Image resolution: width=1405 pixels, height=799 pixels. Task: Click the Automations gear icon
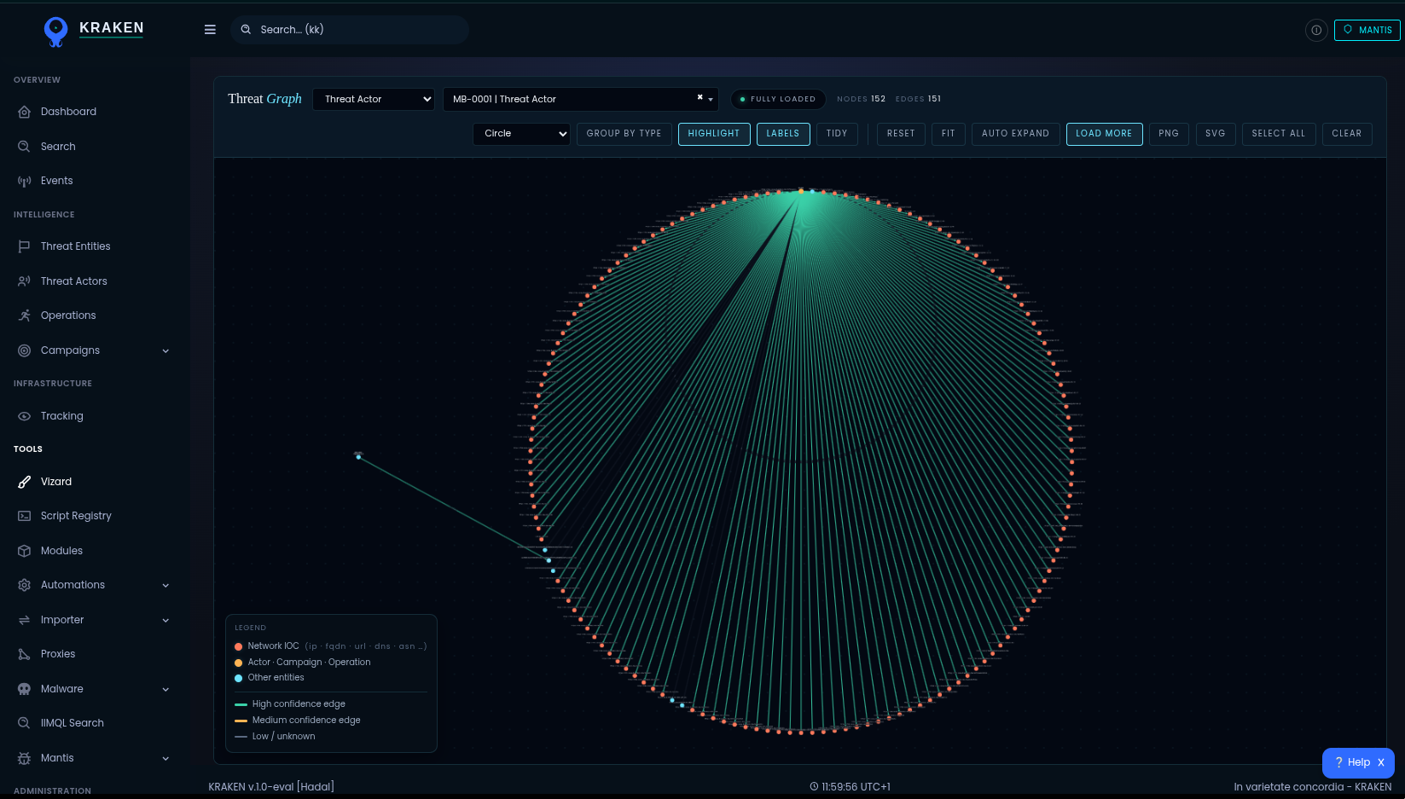pos(24,585)
